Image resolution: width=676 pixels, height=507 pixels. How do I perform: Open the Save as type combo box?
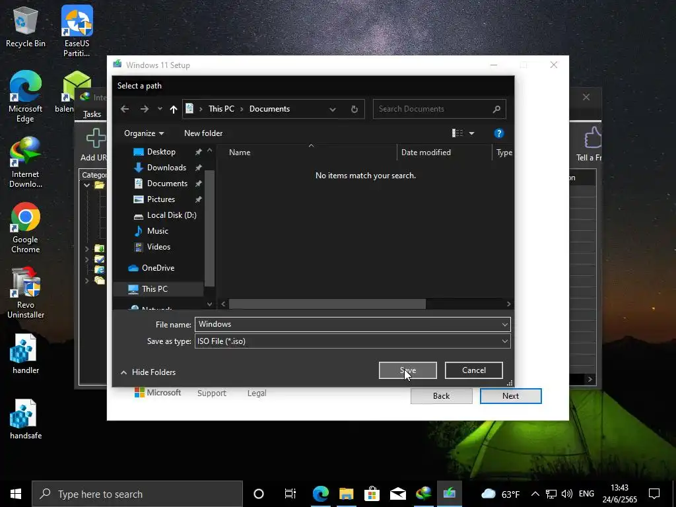pos(353,341)
